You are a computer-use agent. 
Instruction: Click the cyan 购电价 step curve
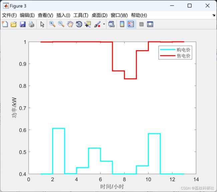(53, 151)
